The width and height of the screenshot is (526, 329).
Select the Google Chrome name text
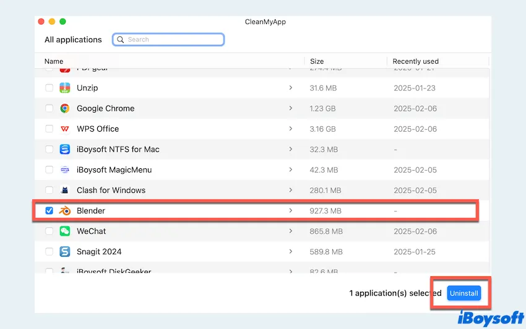click(106, 108)
